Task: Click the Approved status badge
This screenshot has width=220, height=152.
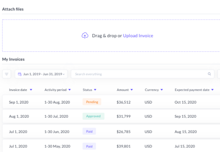Action: (93, 117)
